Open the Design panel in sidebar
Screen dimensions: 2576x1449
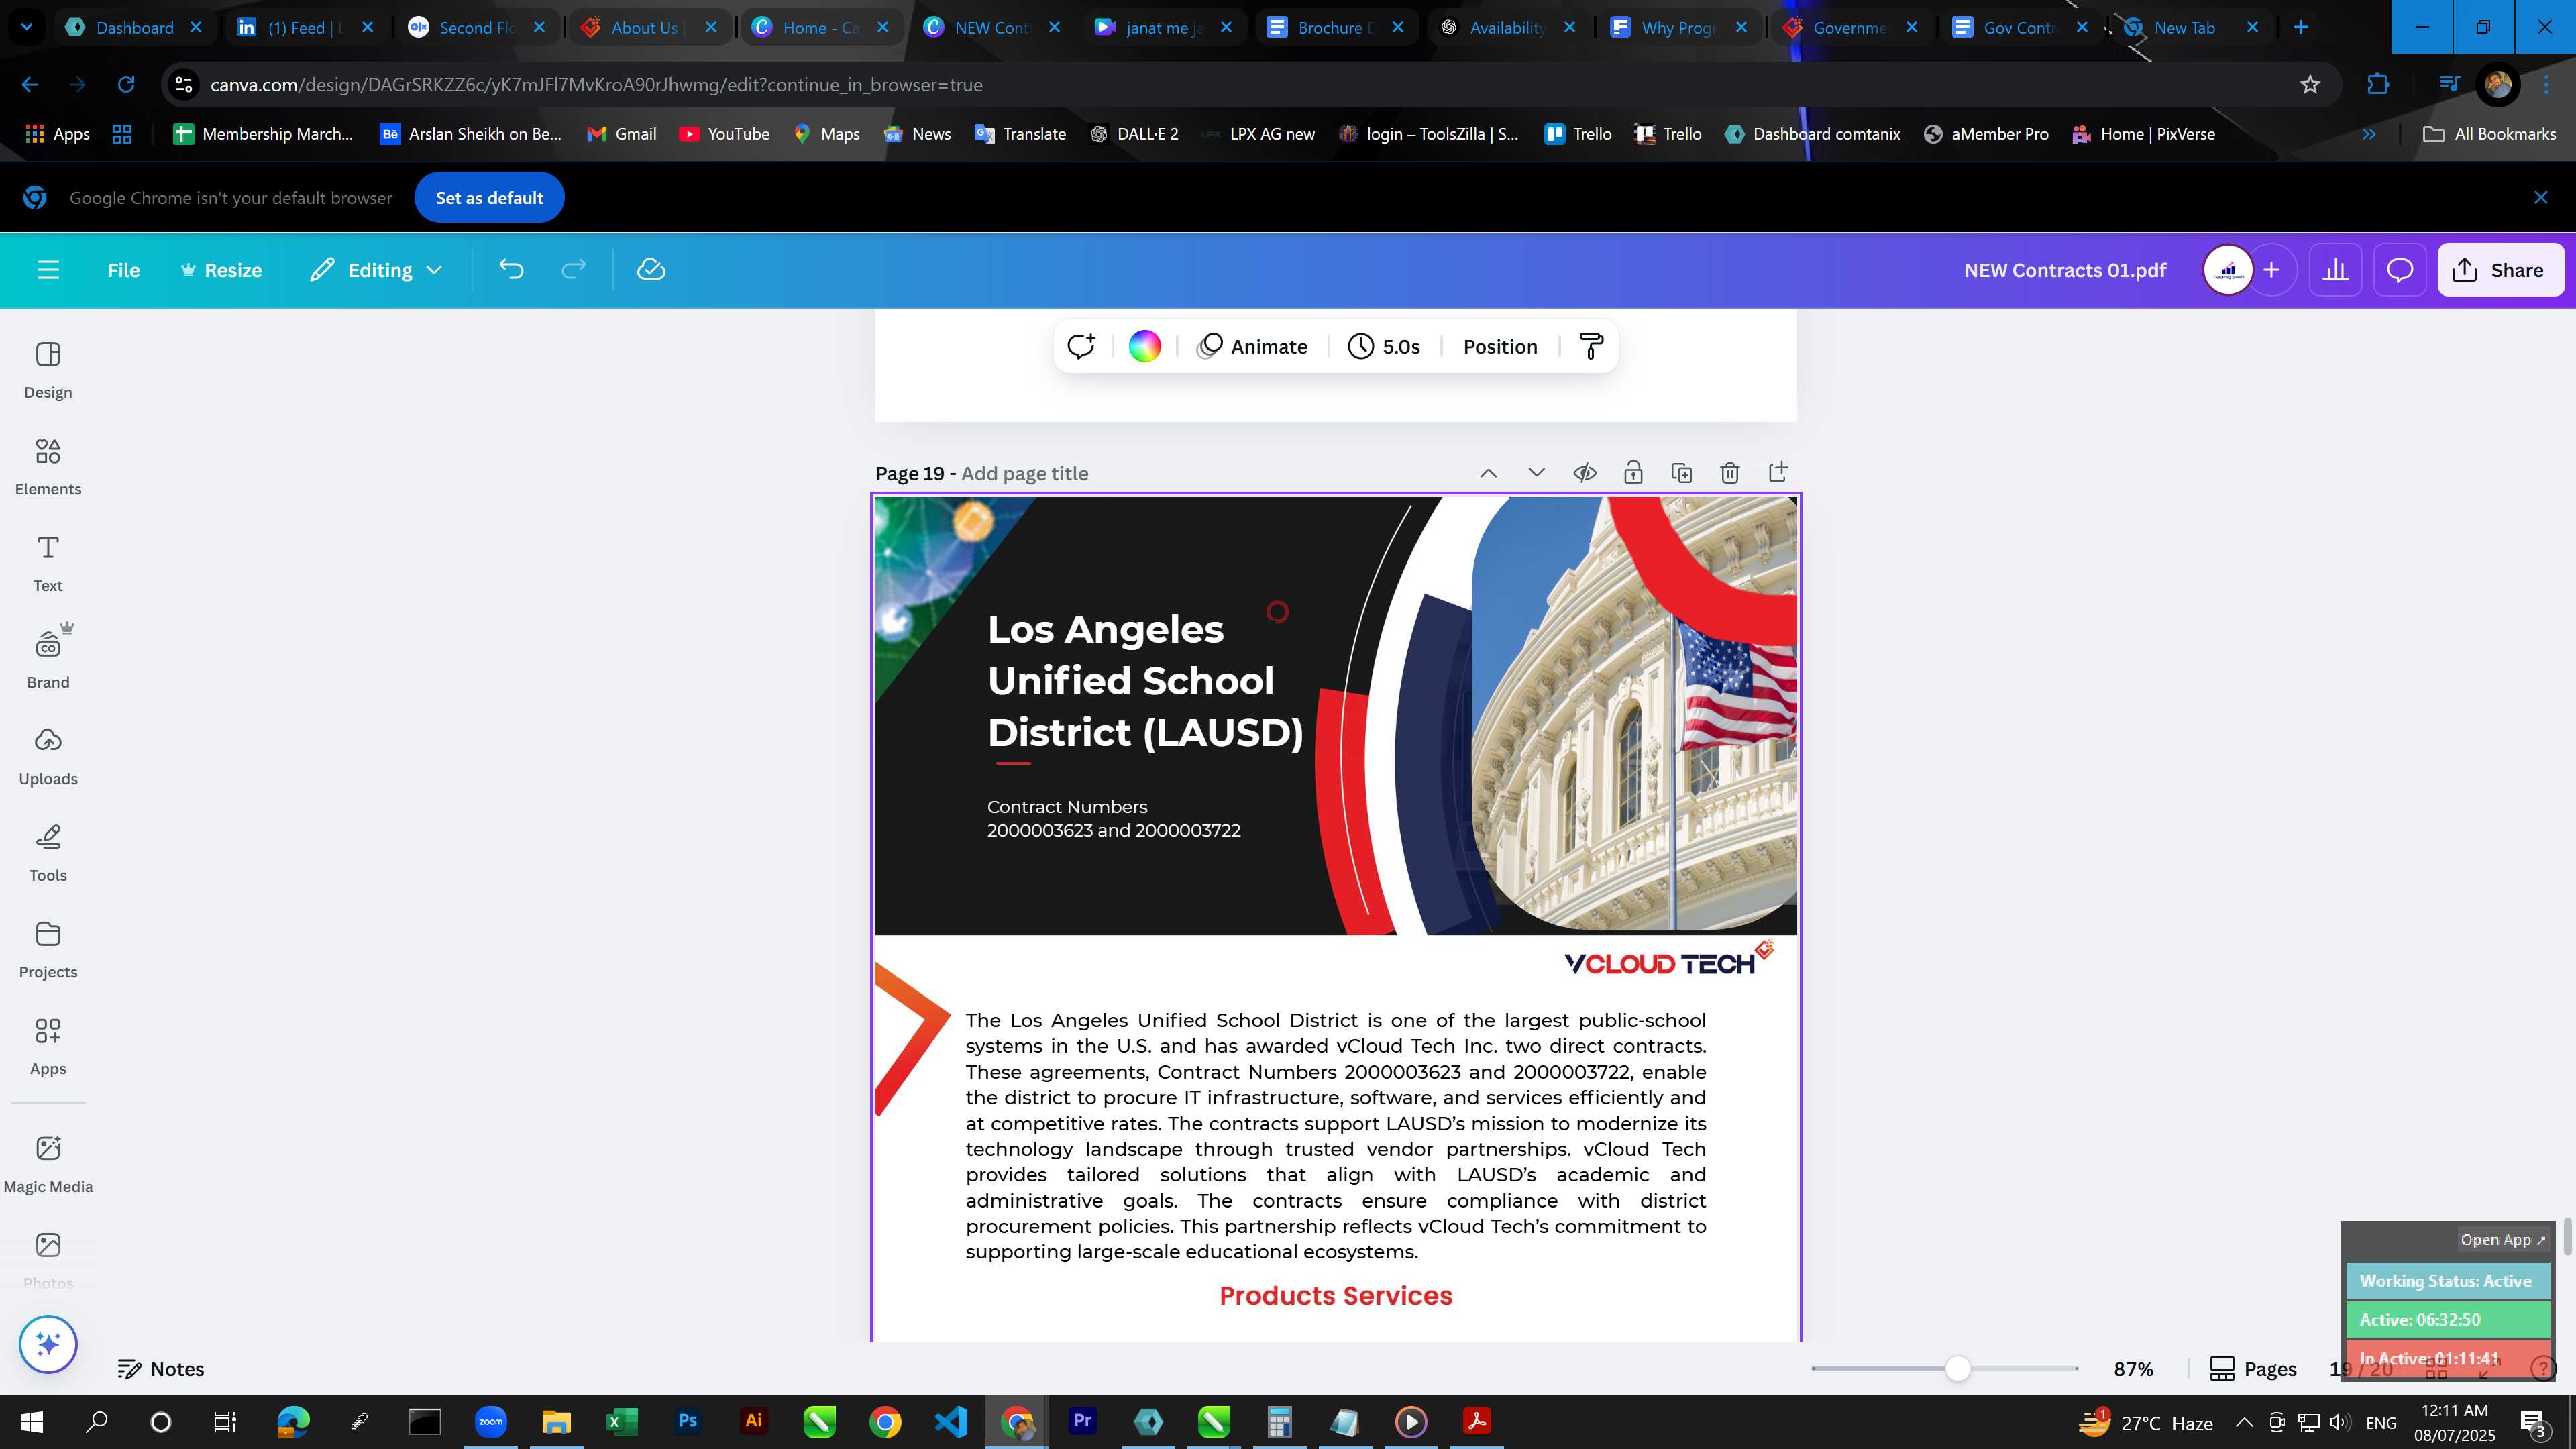point(48,371)
